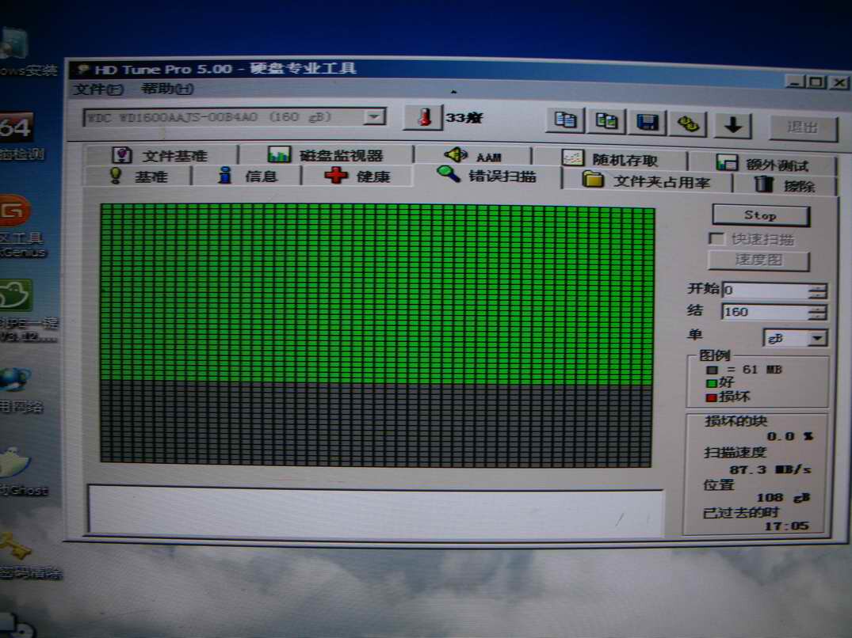This screenshot has height=638, width=852.
Task: Click the 速度图 button
Action: (x=758, y=260)
